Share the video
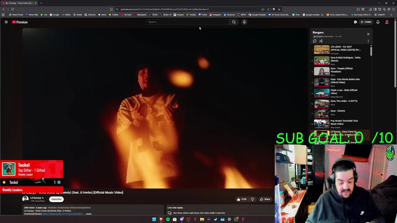The image size is (397, 223). (265, 199)
